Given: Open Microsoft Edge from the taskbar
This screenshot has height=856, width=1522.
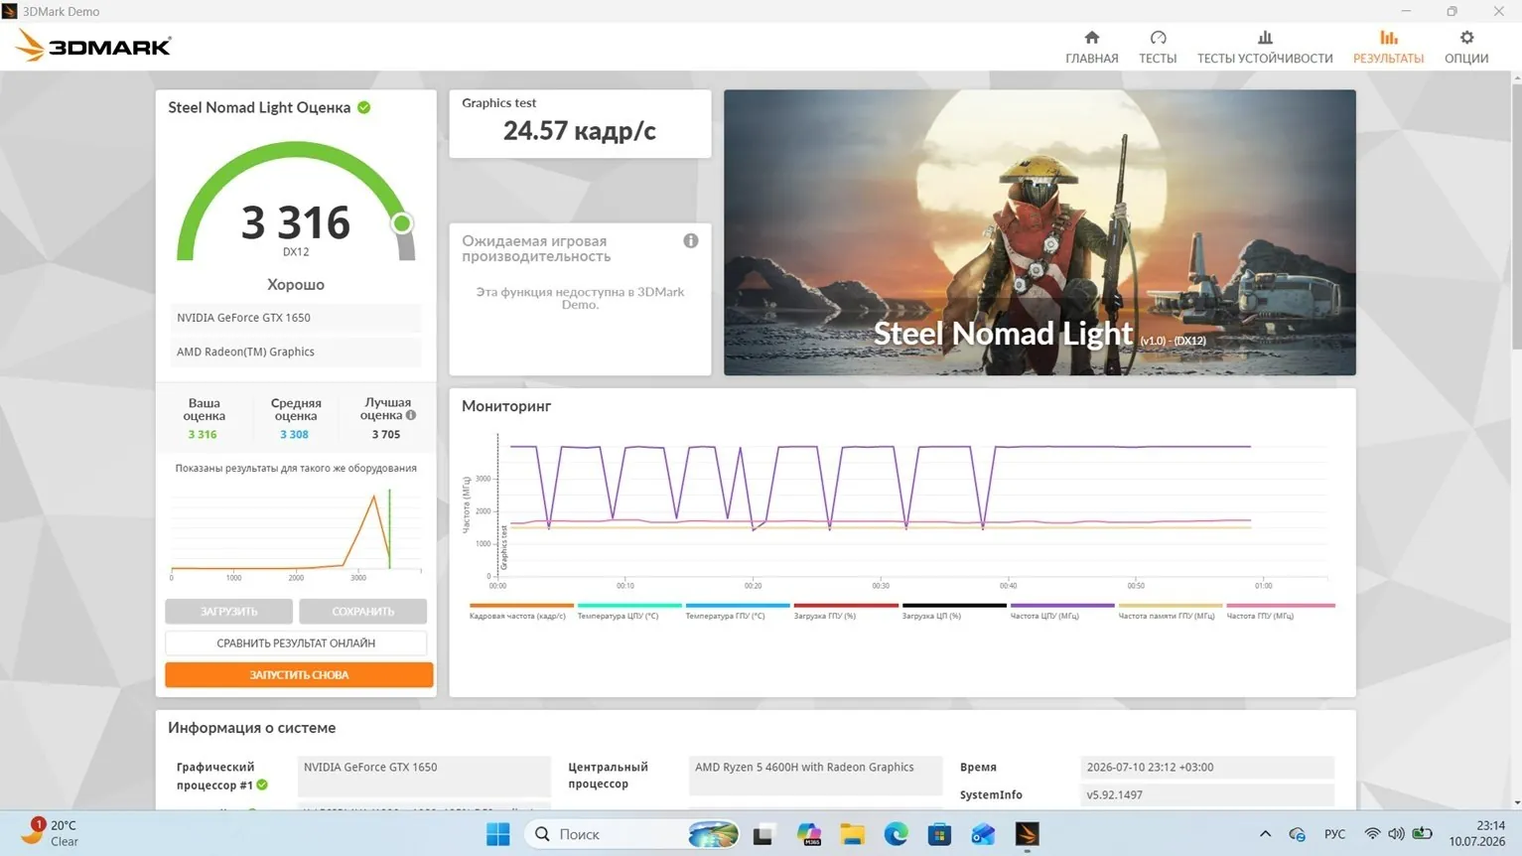Looking at the screenshot, I should (x=896, y=834).
